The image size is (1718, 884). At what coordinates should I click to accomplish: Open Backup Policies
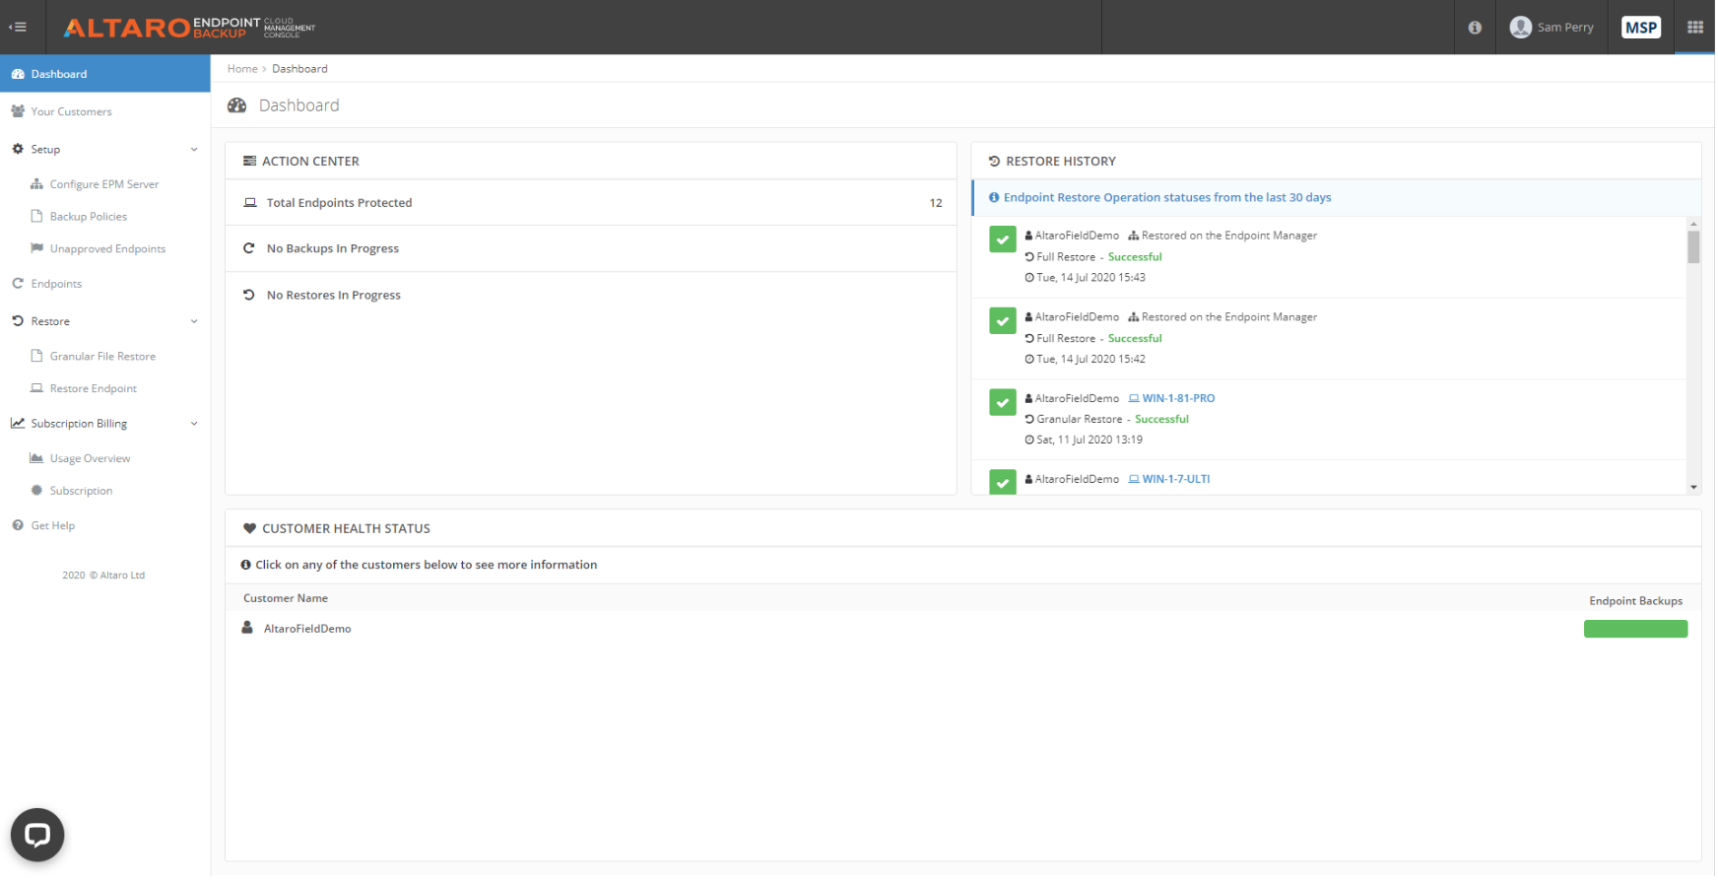[x=89, y=217]
